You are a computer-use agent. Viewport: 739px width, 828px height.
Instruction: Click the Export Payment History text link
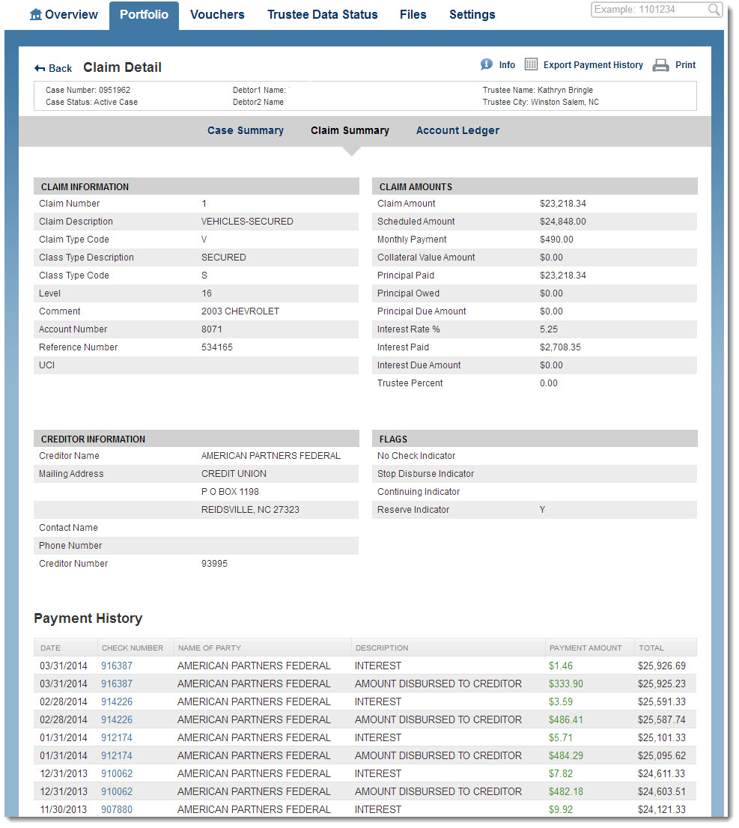pos(593,65)
